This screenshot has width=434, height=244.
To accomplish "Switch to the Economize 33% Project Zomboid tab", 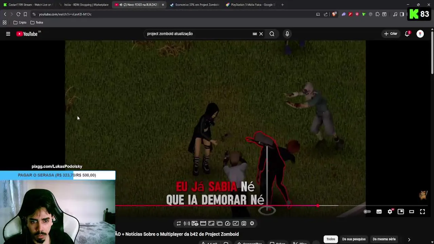I will (x=195, y=5).
